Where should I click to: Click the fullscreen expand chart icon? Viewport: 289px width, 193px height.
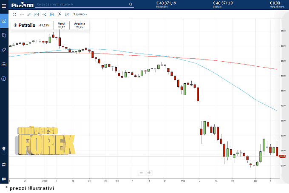(x=14, y=14)
